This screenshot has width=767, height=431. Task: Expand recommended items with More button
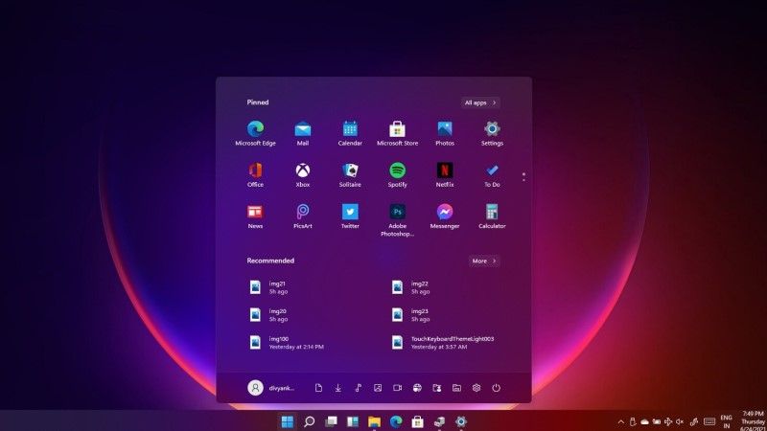coord(484,261)
